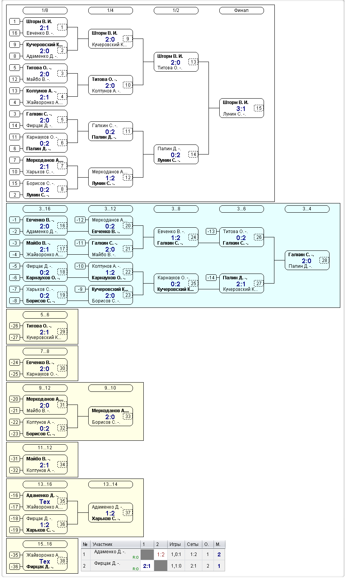This screenshot has height=581, width=348.
Task: Open dashed match number 15 in the final
Action: click(259, 108)
